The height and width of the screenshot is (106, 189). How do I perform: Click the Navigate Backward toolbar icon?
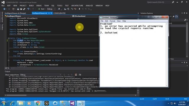pyautogui.click(x=4, y=9)
